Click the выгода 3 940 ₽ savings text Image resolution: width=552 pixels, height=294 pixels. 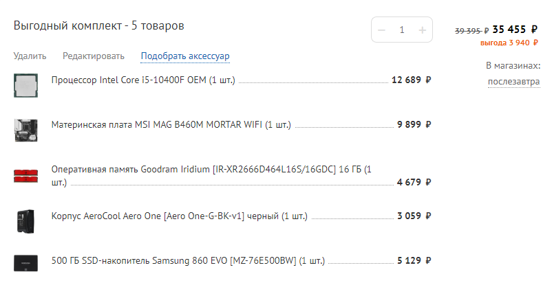(509, 43)
